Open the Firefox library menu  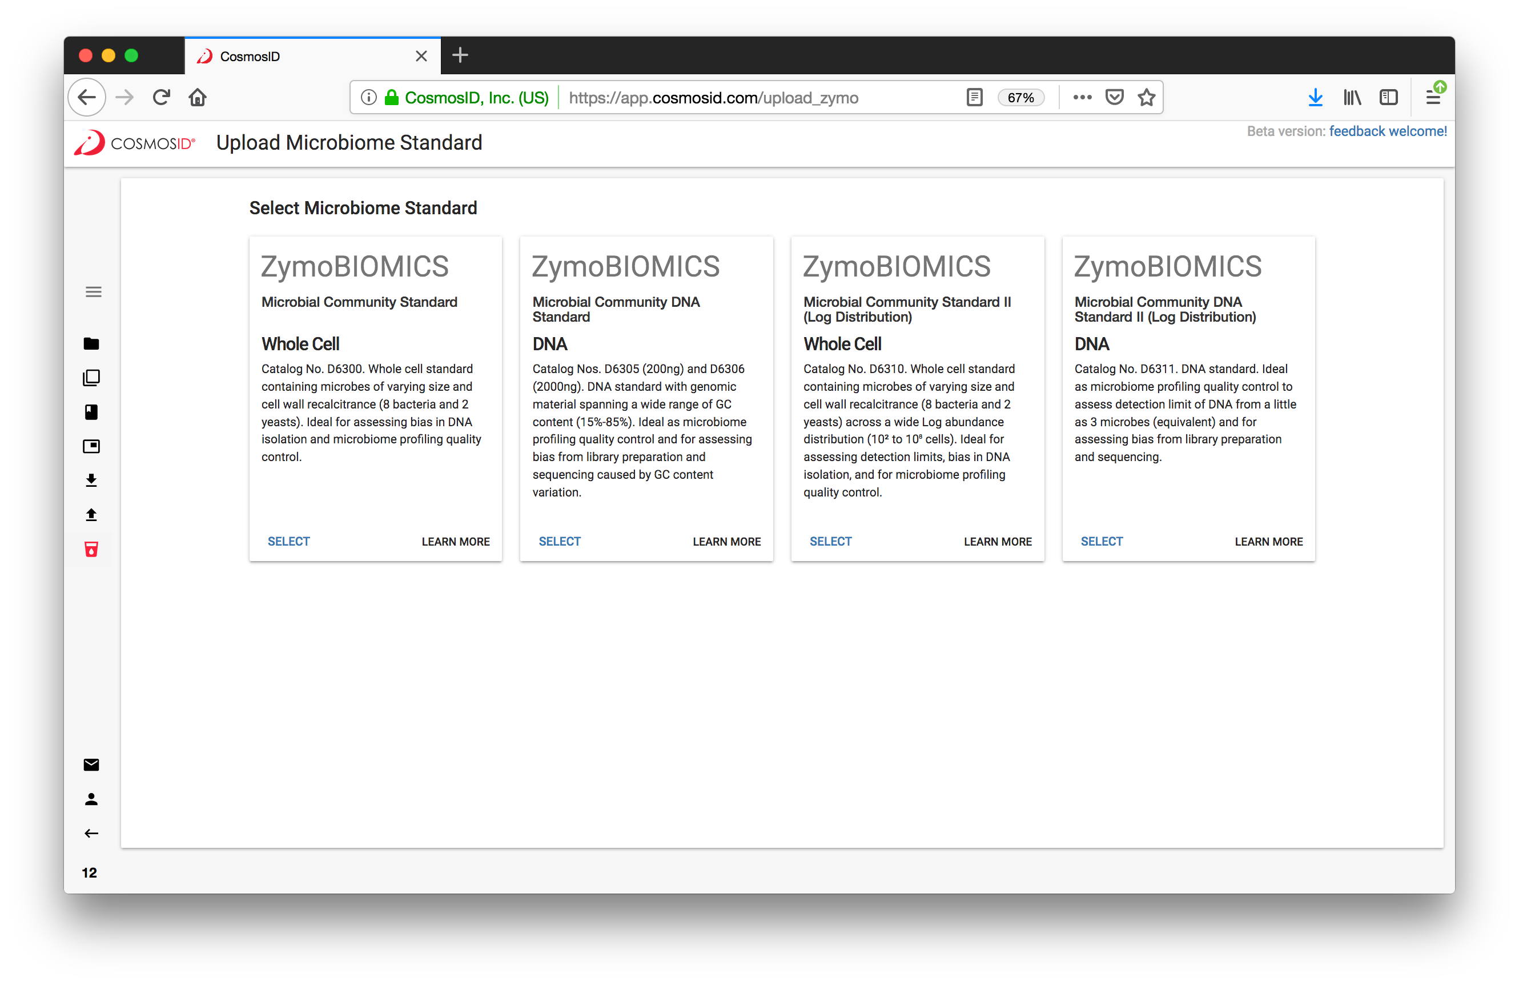pos(1352,97)
